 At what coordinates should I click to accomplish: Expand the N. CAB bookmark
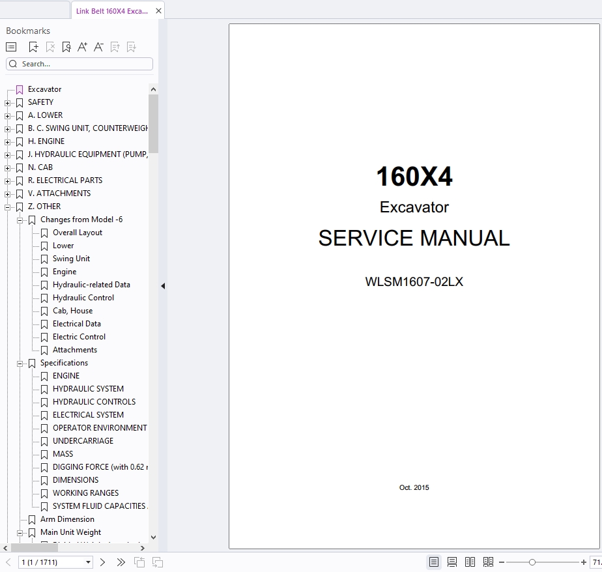point(7,168)
